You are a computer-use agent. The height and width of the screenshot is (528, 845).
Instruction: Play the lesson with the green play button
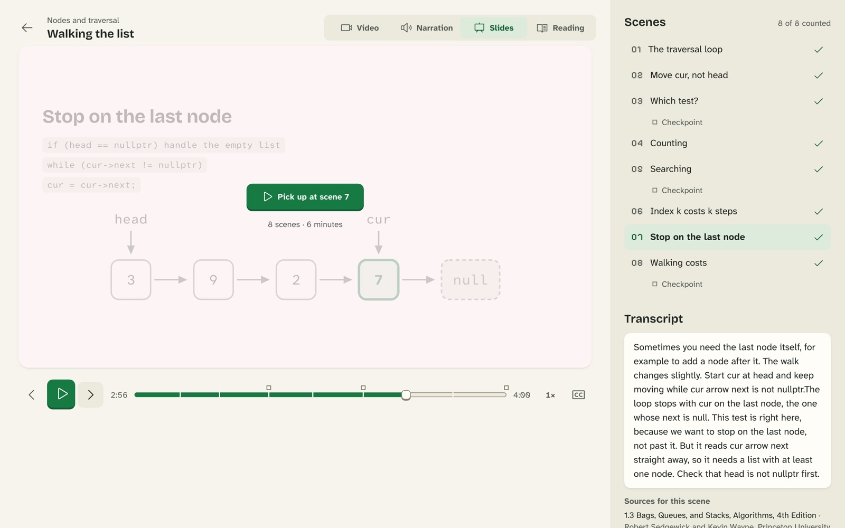click(x=61, y=394)
